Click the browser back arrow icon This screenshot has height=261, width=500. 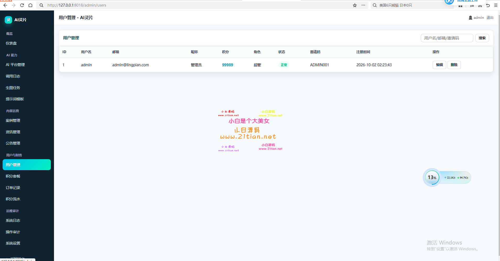tap(5, 5)
